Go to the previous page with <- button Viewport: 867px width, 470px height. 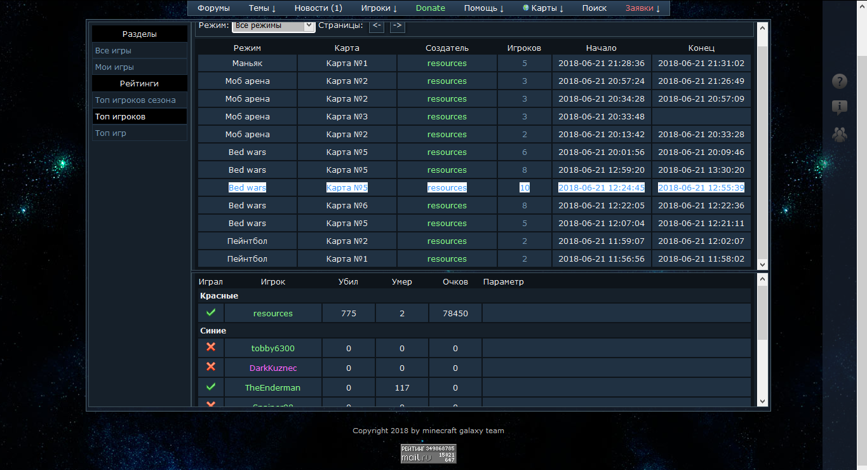click(x=376, y=25)
